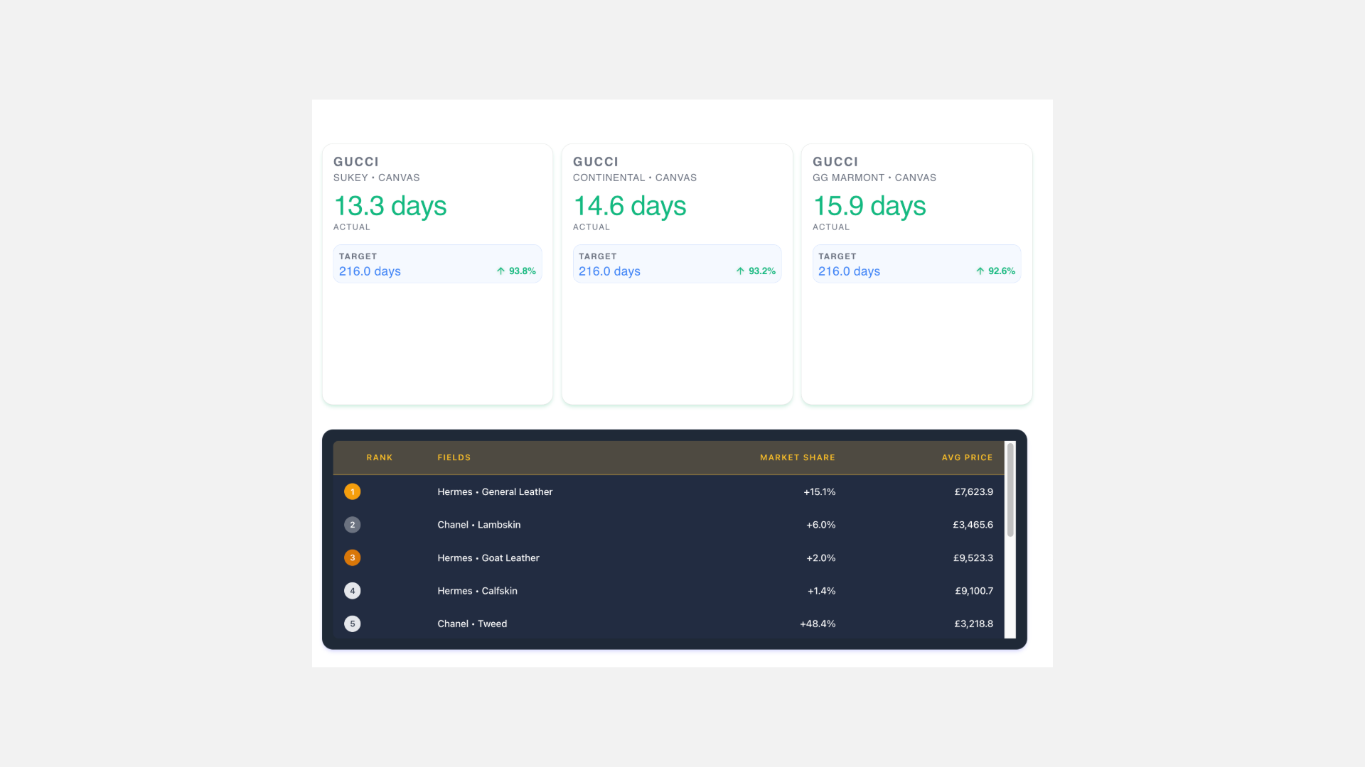Viewport: 1365px width, 767px height.
Task: Click the 92.6% improvement value
Action: coord(1001,271)
